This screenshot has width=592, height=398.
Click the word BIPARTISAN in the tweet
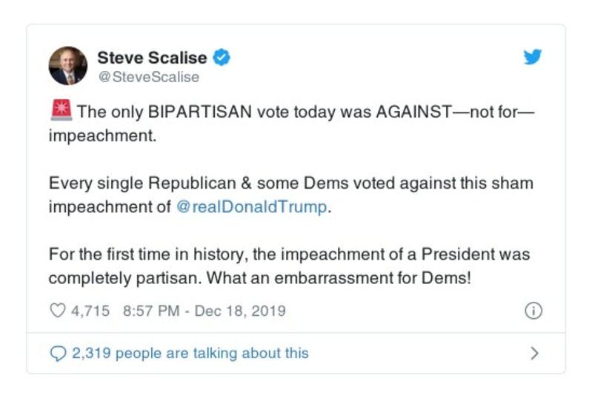point(197,112)
